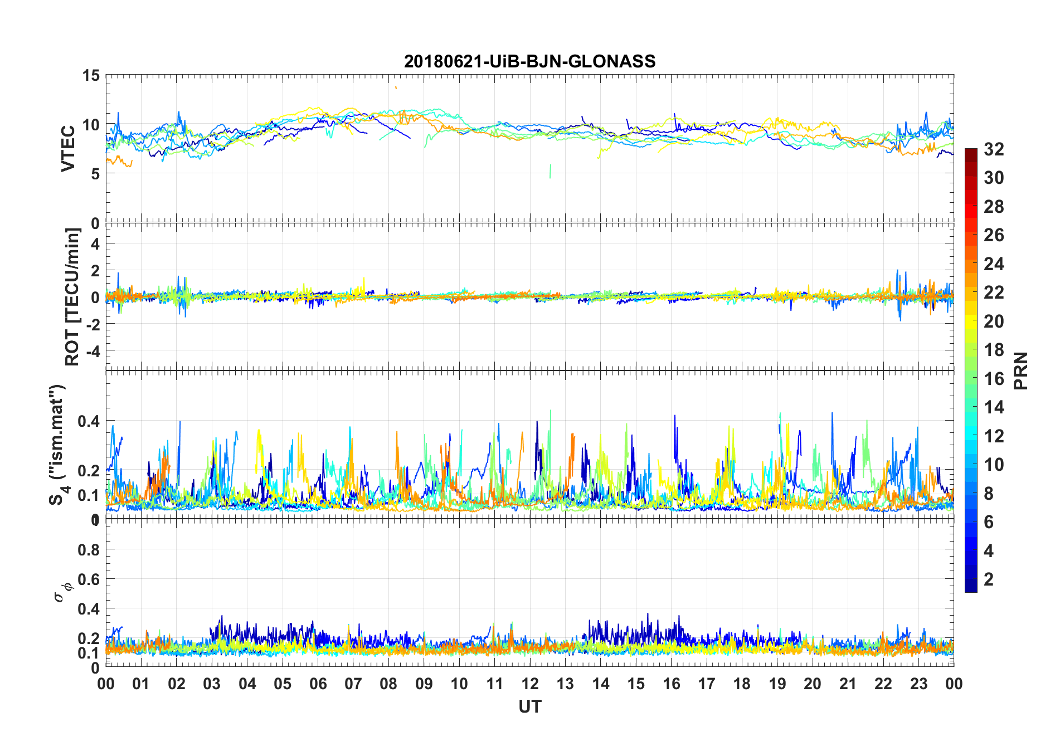Viewport: 1060px width, 741px height.
Task: Click tick label 4 on the PRN colorbar
Action: click(989, 551)
